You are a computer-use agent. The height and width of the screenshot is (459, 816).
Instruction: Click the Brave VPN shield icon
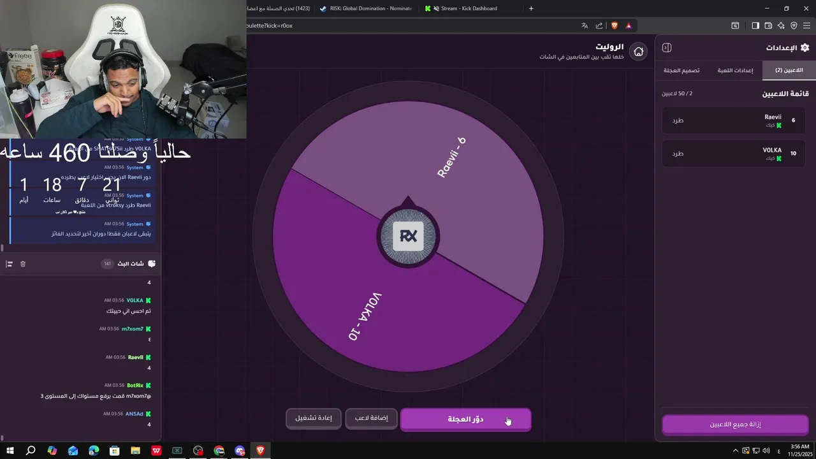(x=794, y=25)
